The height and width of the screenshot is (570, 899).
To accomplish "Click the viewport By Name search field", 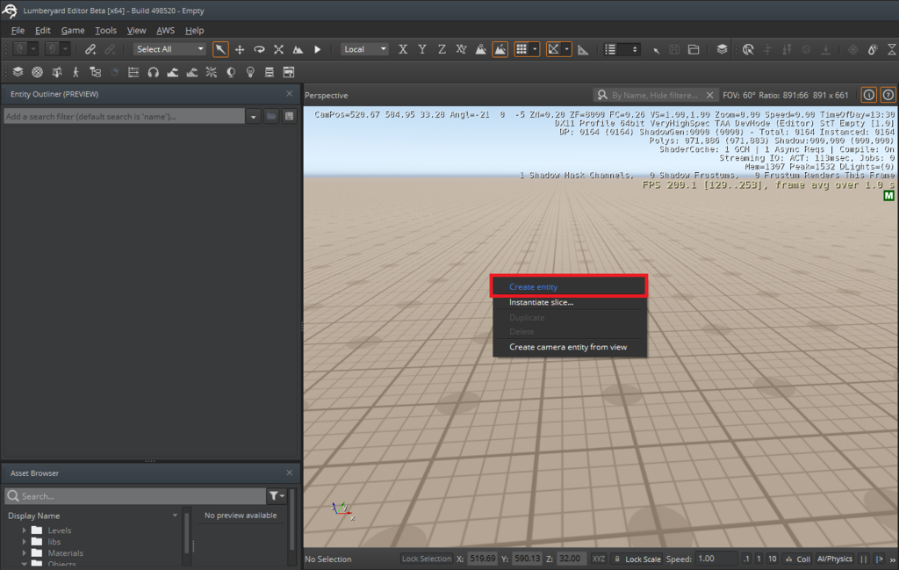I will click(655, 95).
